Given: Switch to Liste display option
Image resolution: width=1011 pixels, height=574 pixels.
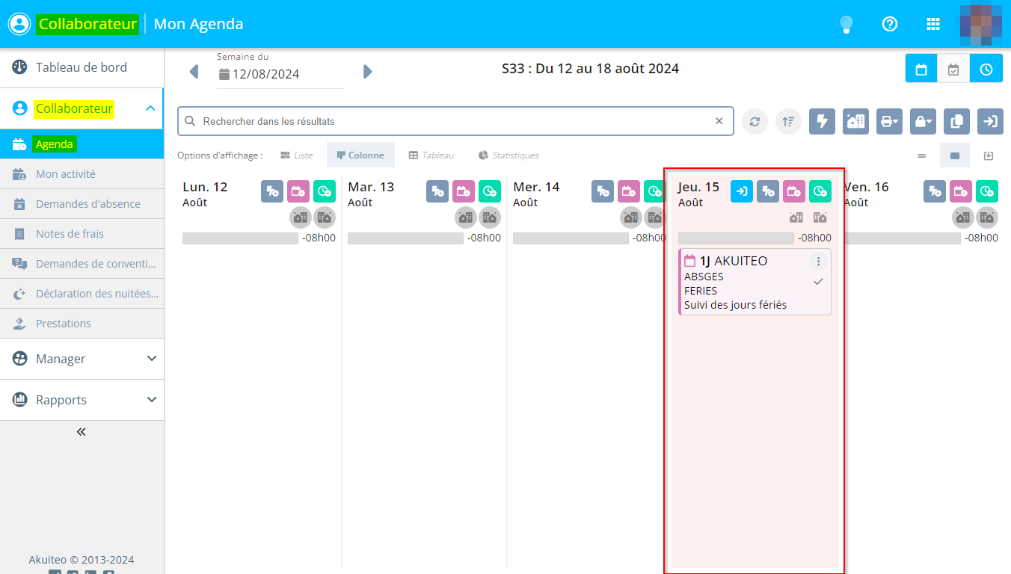Looking at the screenshot, I should point(296,155).
